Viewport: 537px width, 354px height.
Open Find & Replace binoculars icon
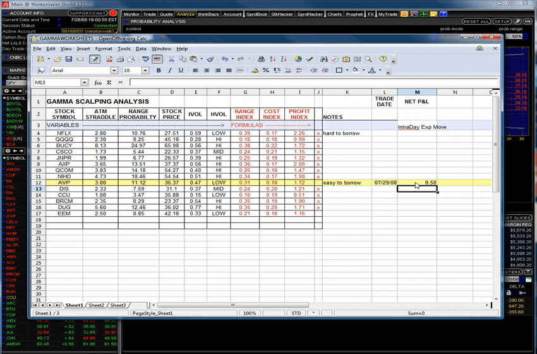coord(324,59)
